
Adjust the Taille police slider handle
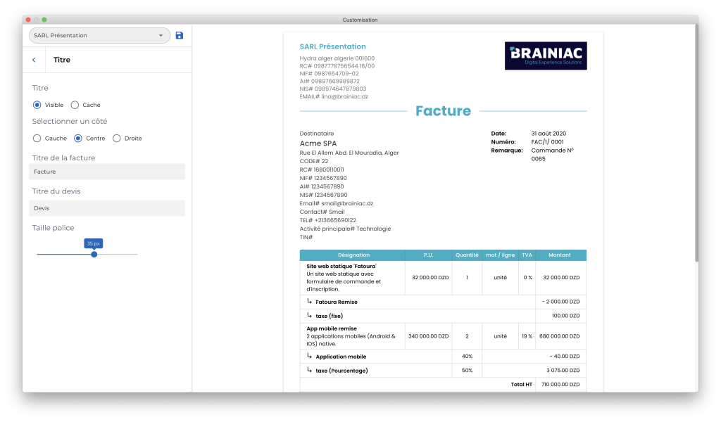[x=94, y=253]
